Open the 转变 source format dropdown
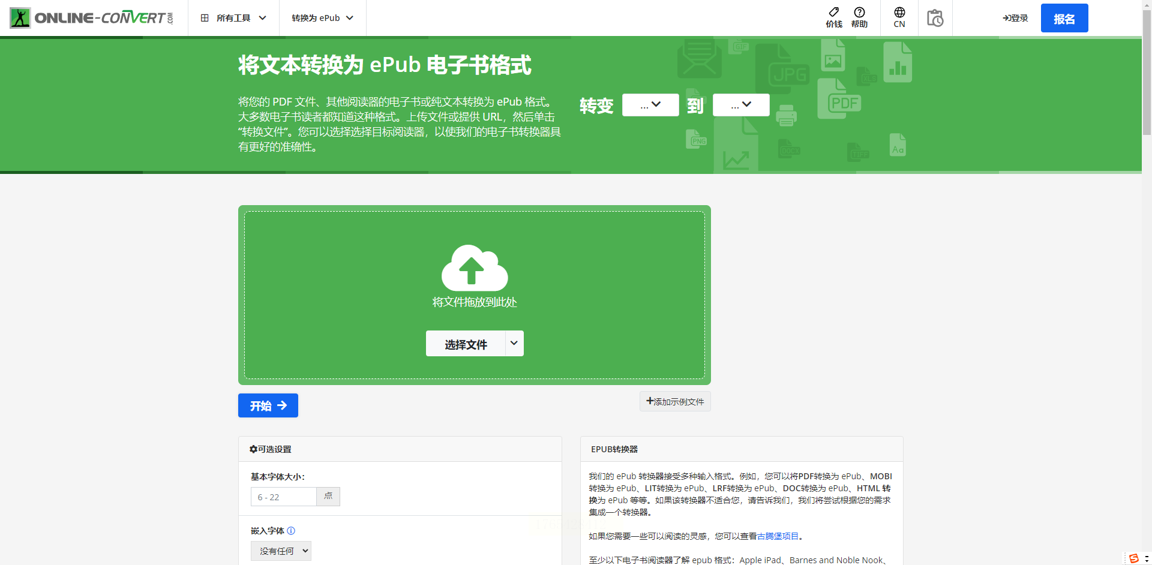Image resolution: width=1152 pixels, height=565 pixels. click(x=650, y=105)
